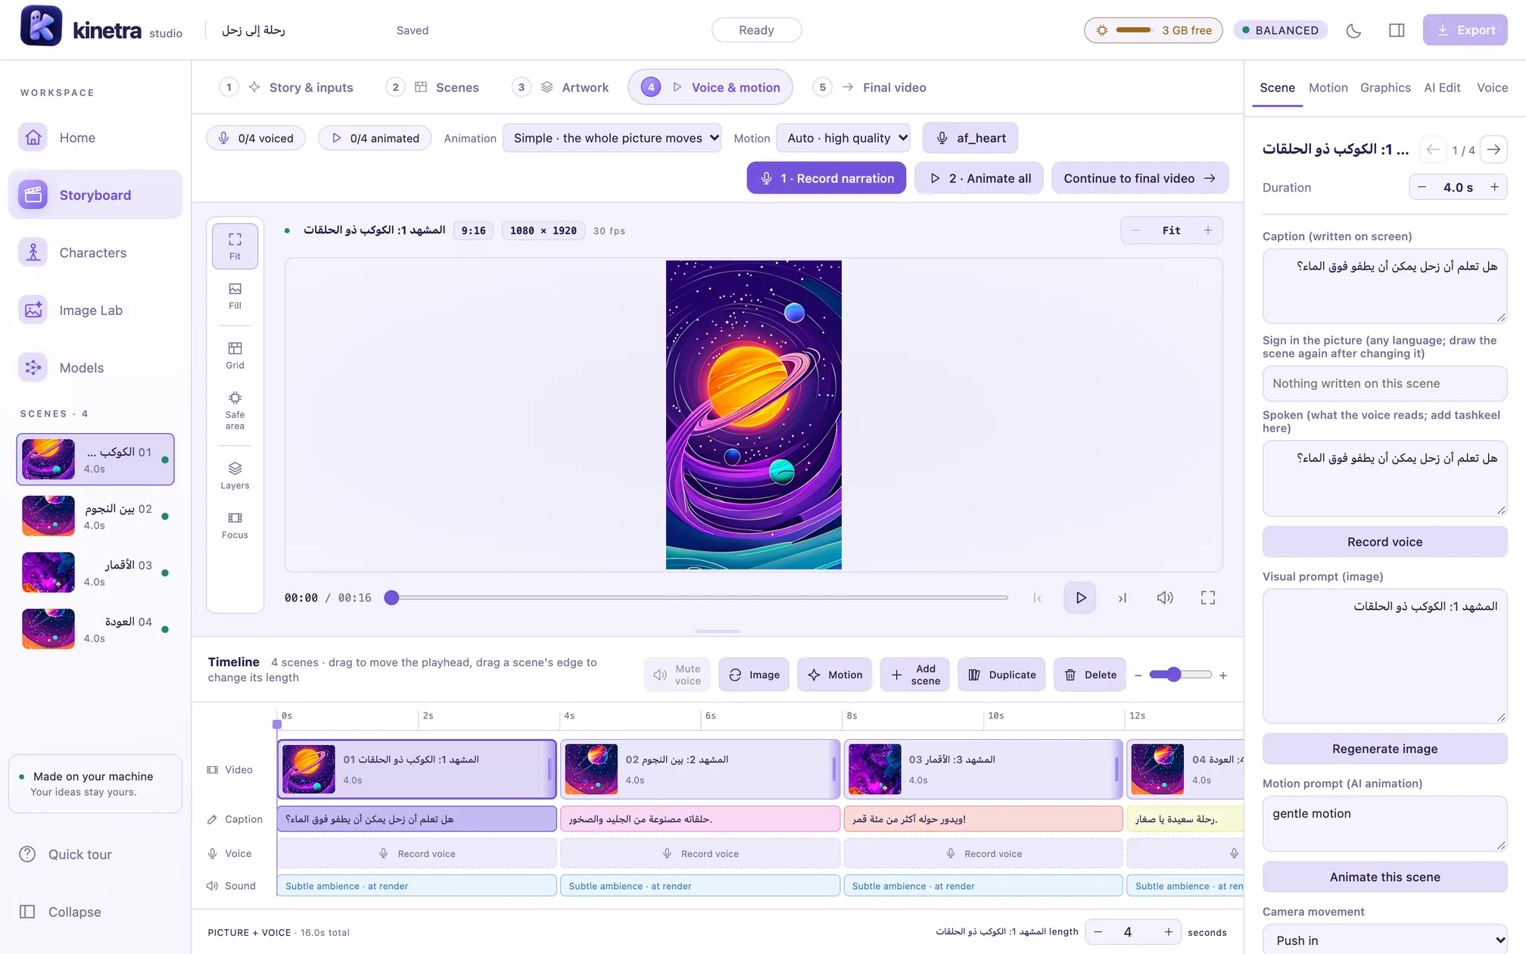The height and width of the screenshot is (954, 1526).
Task: Open Models in the sidebar
Action: click(x=95, y=368)
